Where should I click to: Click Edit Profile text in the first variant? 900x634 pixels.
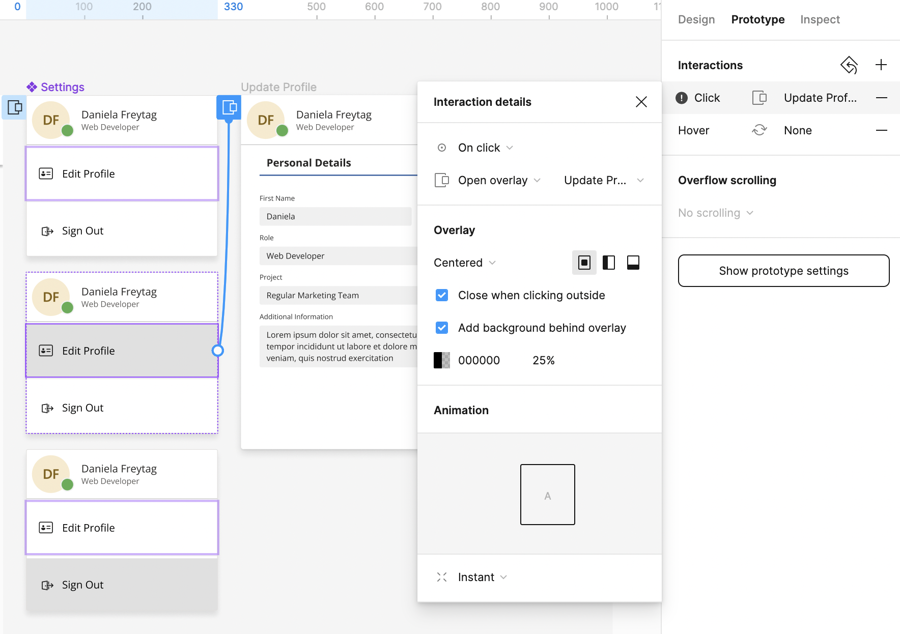[89, 174]
